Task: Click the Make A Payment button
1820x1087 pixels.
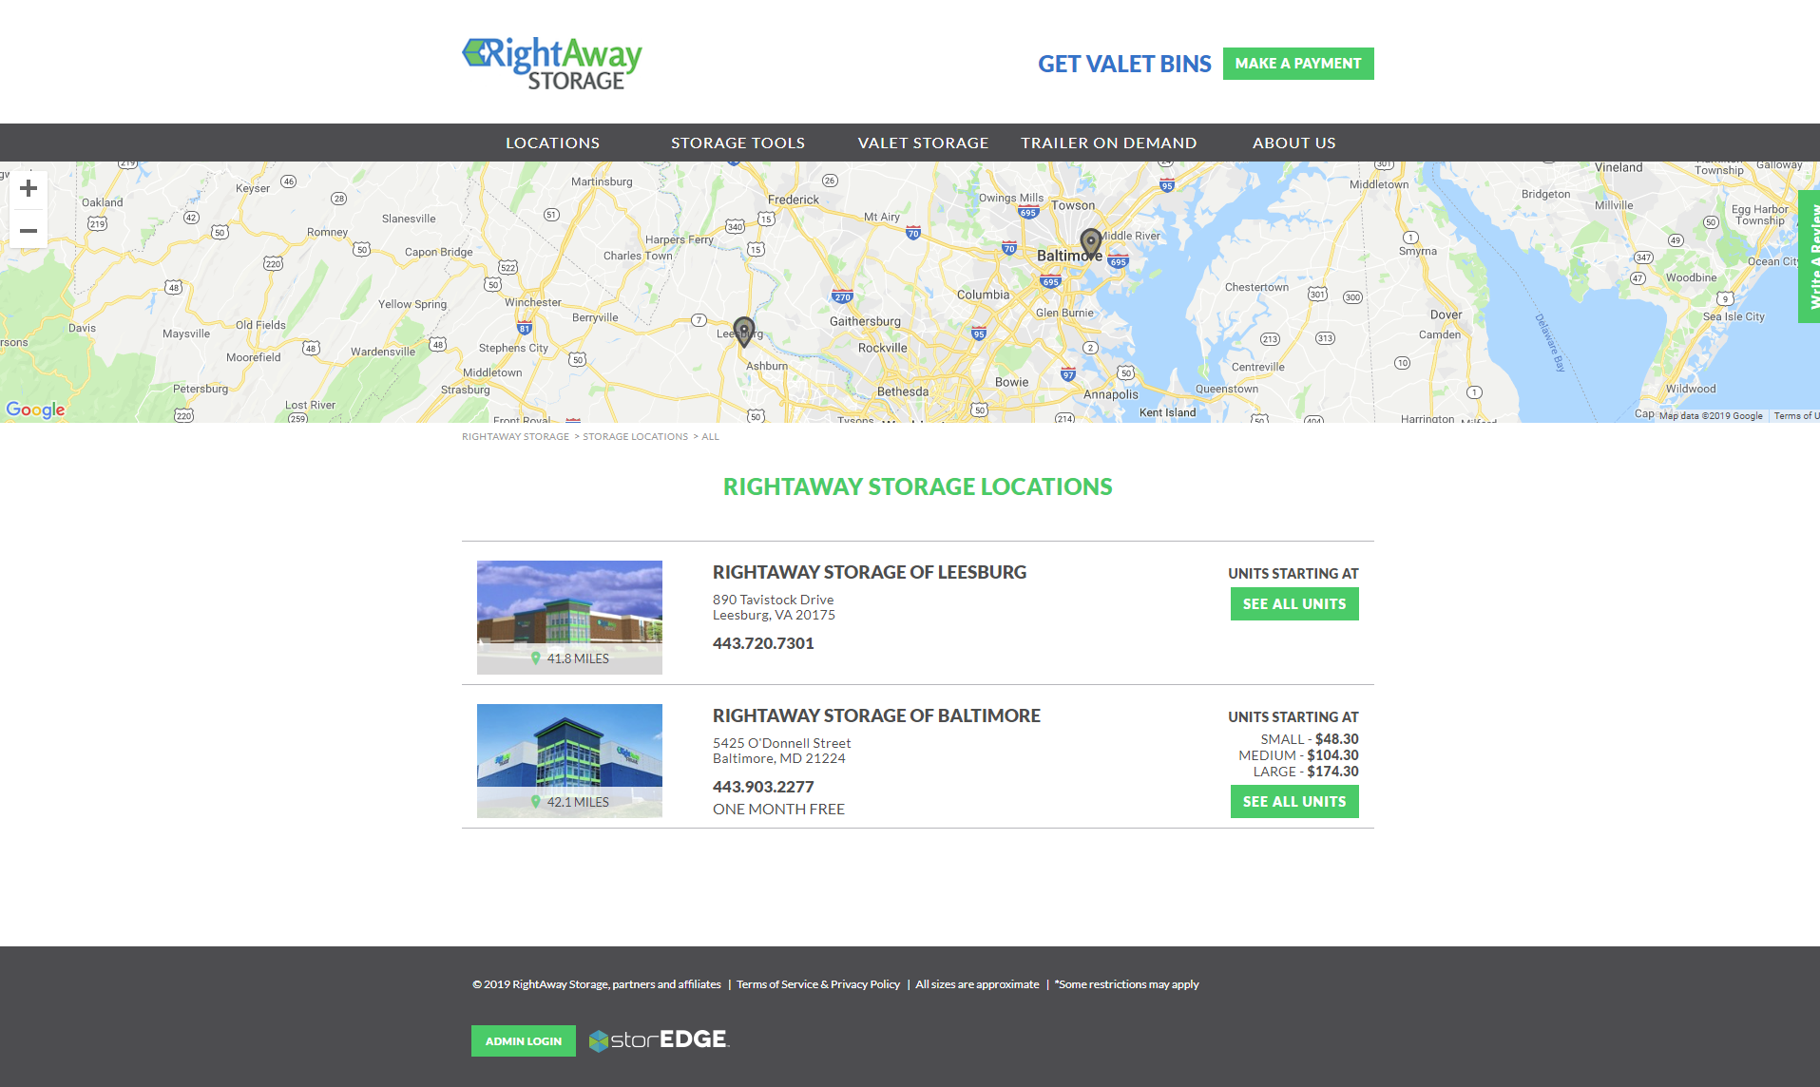Action: pyautogui.click(x=1298, y=64)
